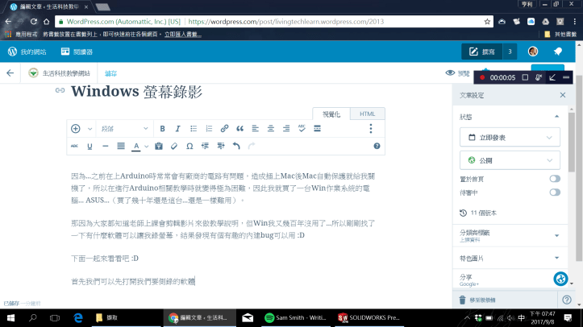Toggle bold formatting in the editor toolbar

(162, 129)
